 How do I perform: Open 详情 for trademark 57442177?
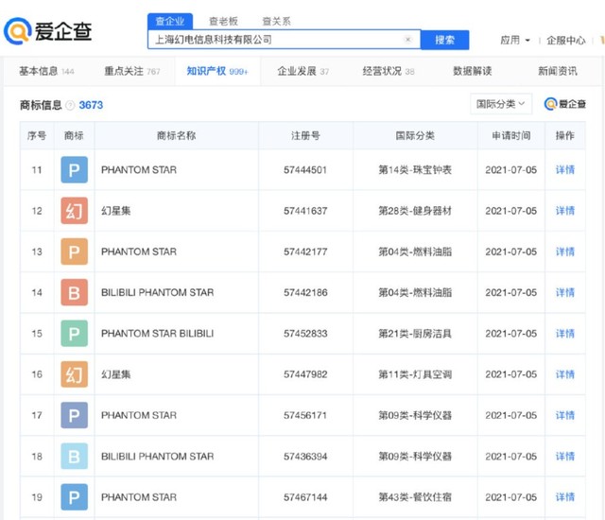click(565, 251)
